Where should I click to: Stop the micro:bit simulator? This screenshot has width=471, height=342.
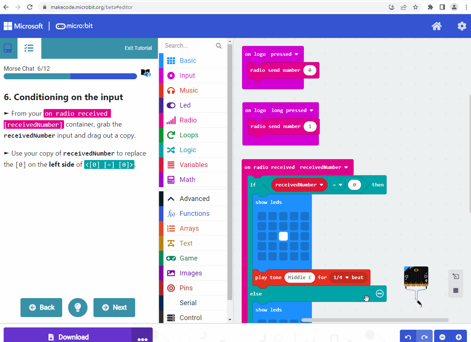(x=456, y=291)
